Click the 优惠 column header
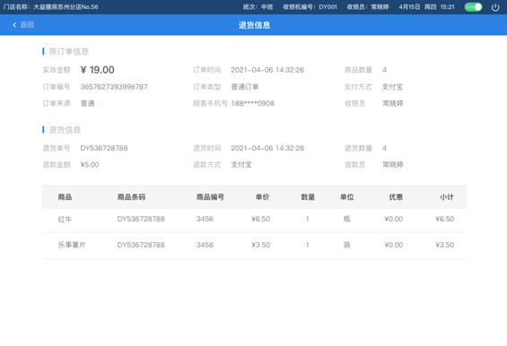The image size is (507, 346). 396,196
